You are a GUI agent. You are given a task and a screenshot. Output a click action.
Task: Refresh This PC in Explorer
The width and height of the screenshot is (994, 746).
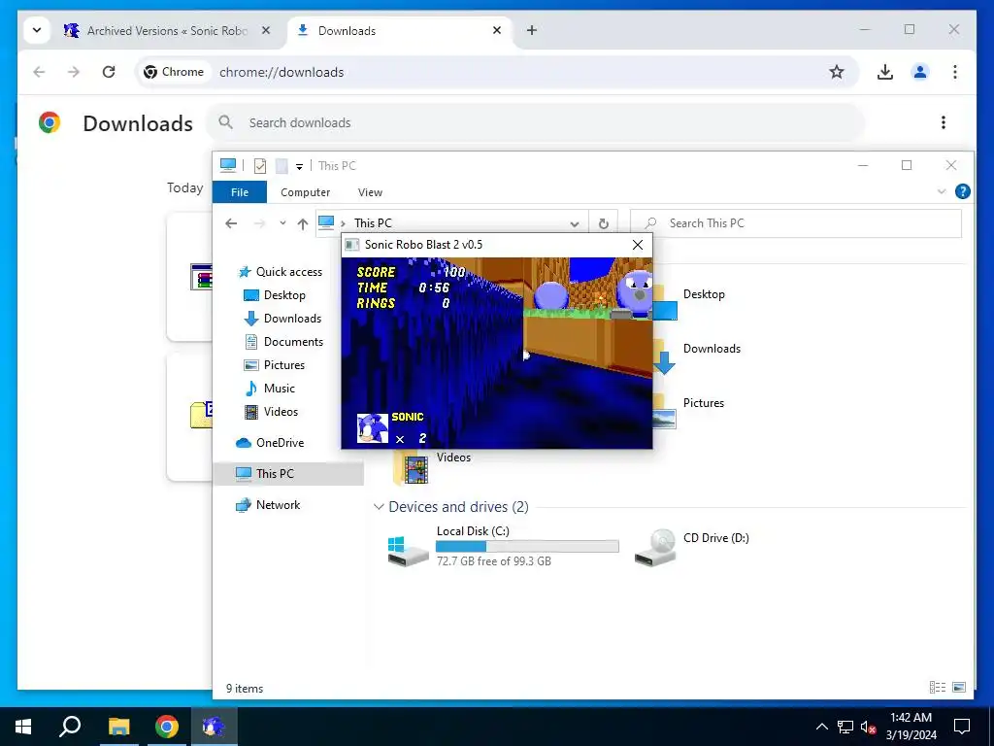tap(604, 223)
